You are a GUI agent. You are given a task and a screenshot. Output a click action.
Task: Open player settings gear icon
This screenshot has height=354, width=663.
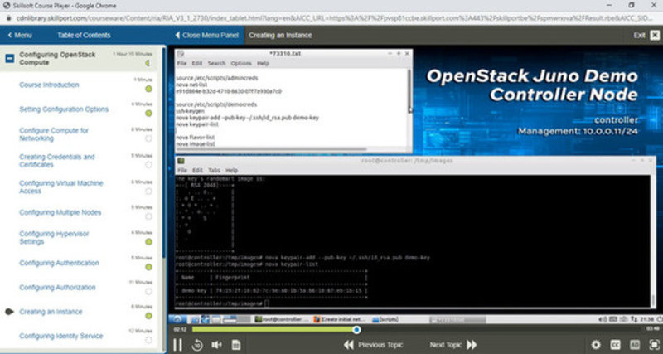pos(596,345)
